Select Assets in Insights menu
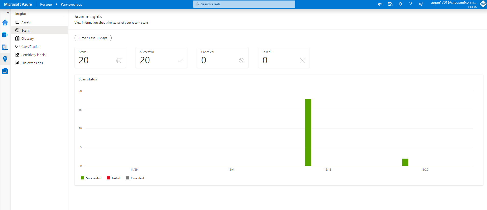 (x=26, y=22)
